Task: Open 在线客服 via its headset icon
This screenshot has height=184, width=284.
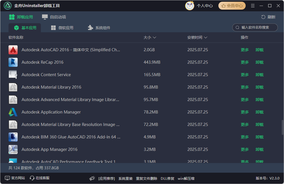Action: pos(32,178)
